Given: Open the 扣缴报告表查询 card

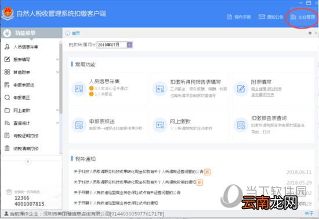Looking at the screenshot, I should pyautogui.click(x=272, y=125).
